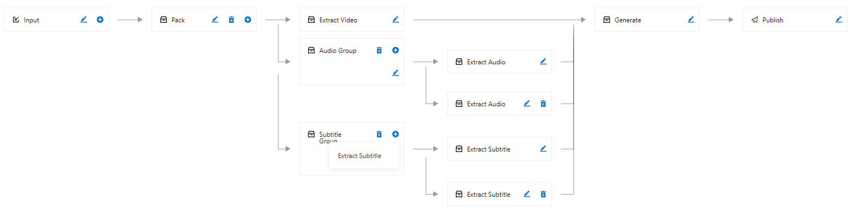Delete the Pack node

pos(231,20)
